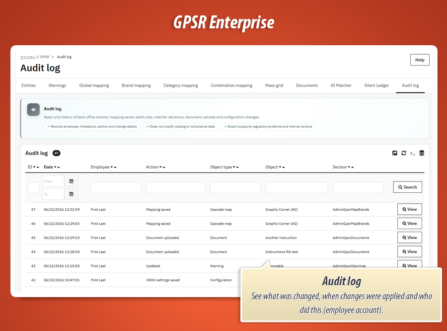This screenshot has width=447, height=331.
Task: Click the Help button
Action: [420, 60]
